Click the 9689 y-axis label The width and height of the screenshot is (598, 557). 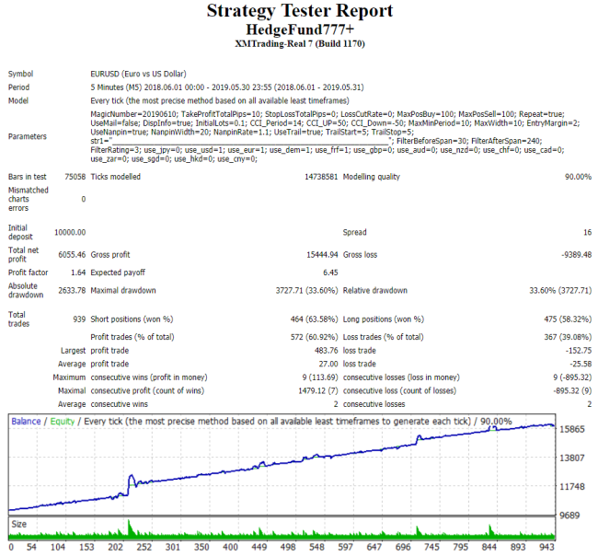569,516
